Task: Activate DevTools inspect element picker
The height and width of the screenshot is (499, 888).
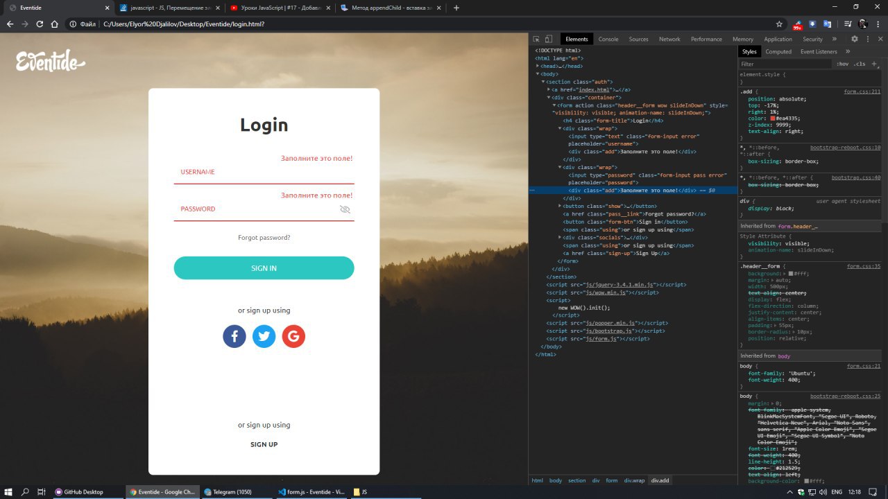Action: (537, 39)
